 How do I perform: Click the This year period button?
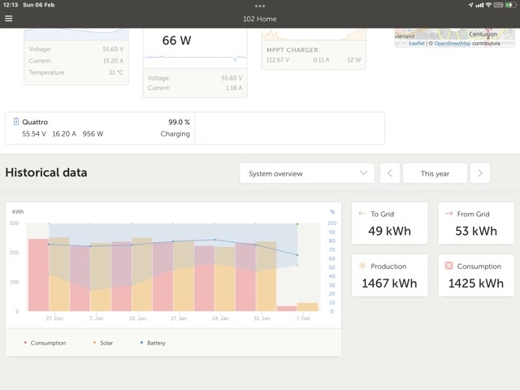pos(435,173)
